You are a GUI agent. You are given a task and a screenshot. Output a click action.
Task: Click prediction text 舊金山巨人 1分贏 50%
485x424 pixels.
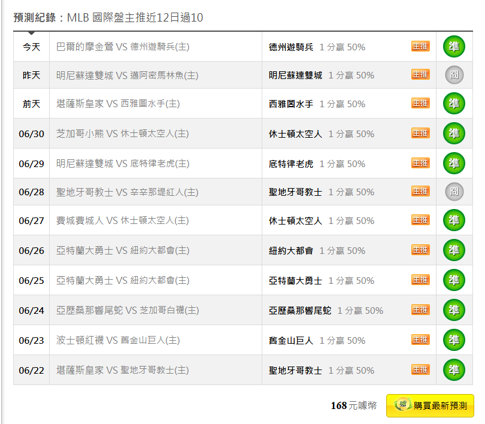point(317,341)
